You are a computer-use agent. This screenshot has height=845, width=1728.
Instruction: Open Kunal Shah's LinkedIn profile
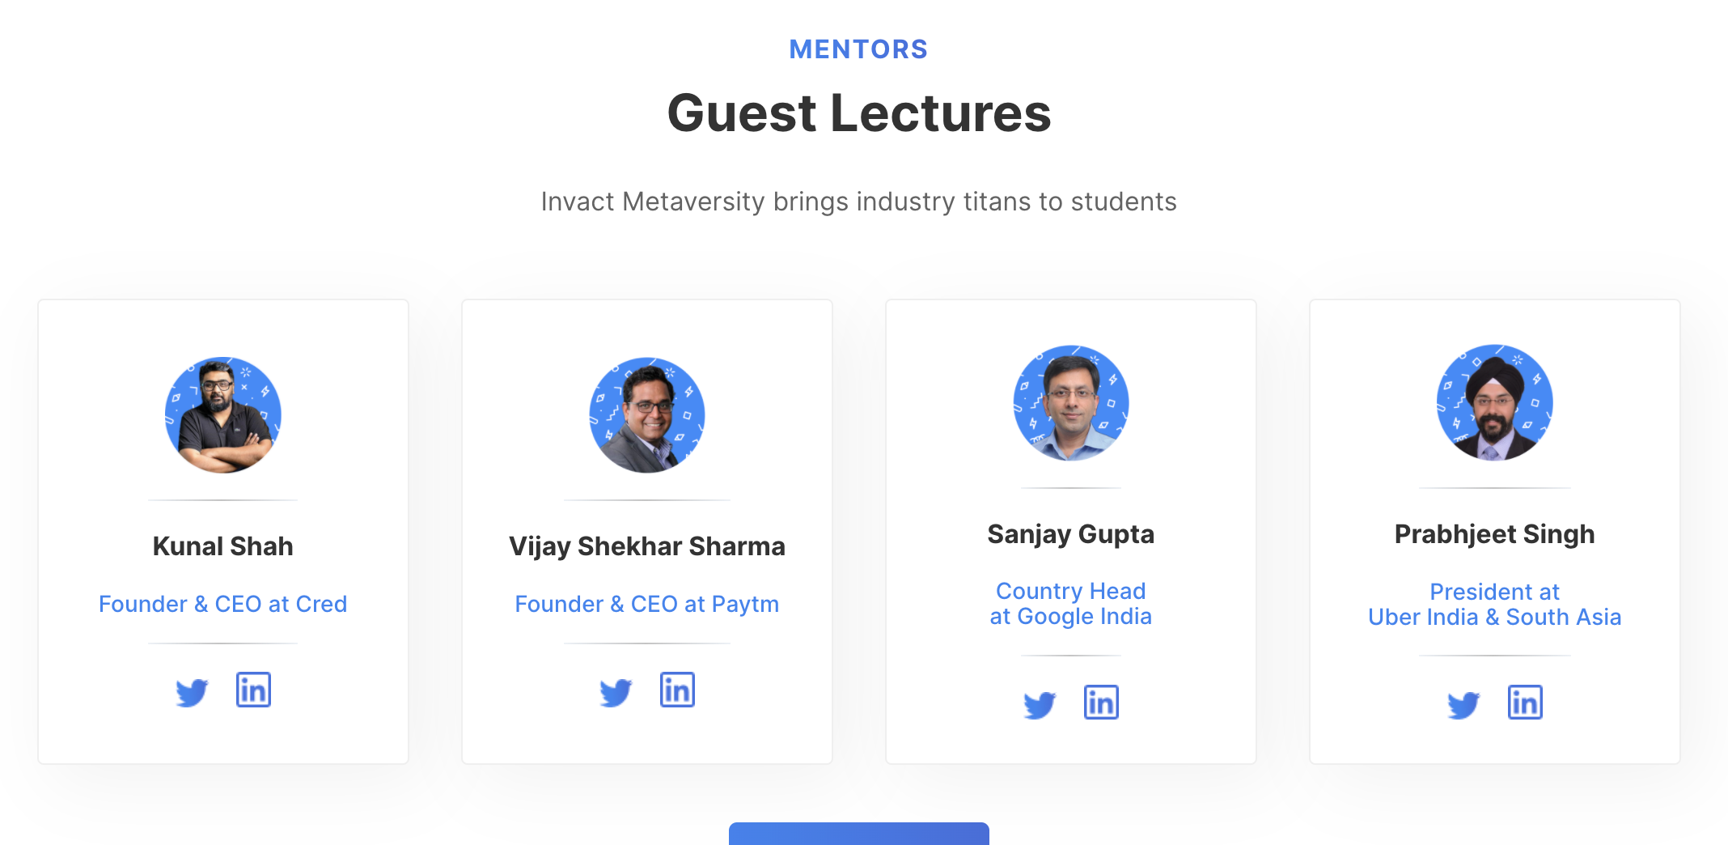click(x=253, y=690)
